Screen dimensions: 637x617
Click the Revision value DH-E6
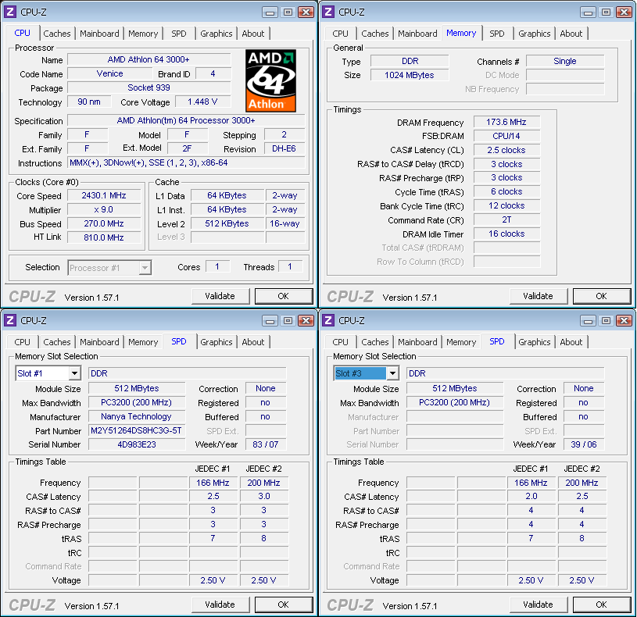point(285,149)
